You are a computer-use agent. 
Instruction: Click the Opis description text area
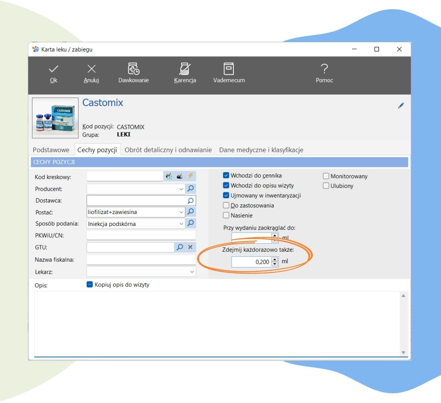click(x=217, y=324)
